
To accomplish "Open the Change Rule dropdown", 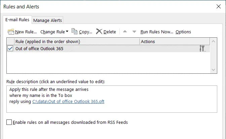I will [54, 32].
